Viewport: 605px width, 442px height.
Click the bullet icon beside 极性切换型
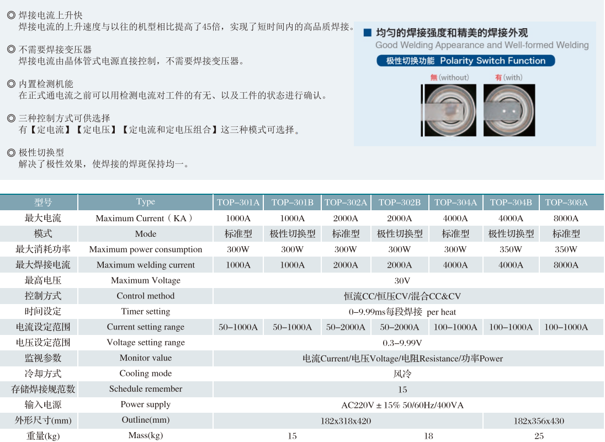tap(11, 152)
